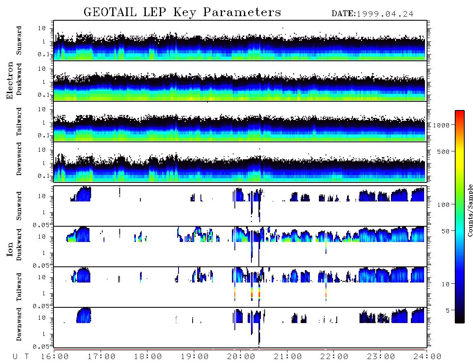Click the "0.1" tick of Electron Sunward panel
This screenshot has width=473, height=364.
[43, 55]
